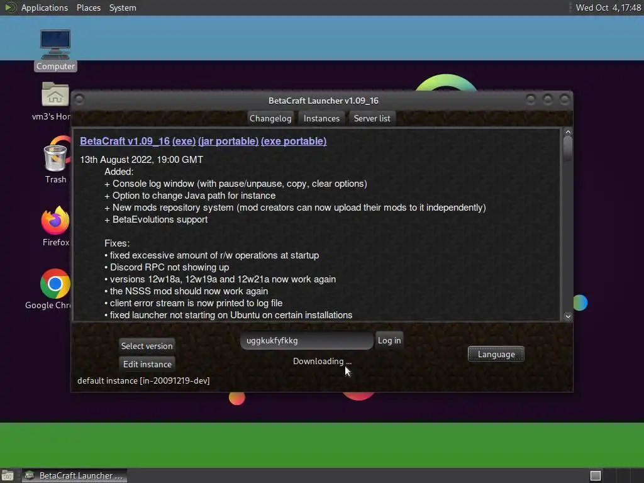
Task: Open the (jar portable) download link
Action: tap(228, 142)
